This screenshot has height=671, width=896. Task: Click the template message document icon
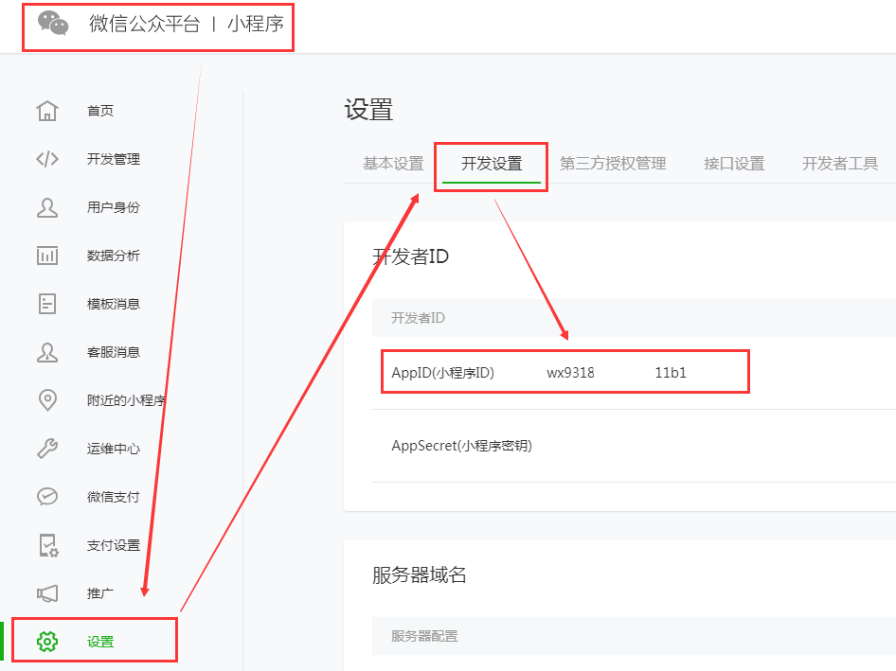click(47, 304)
